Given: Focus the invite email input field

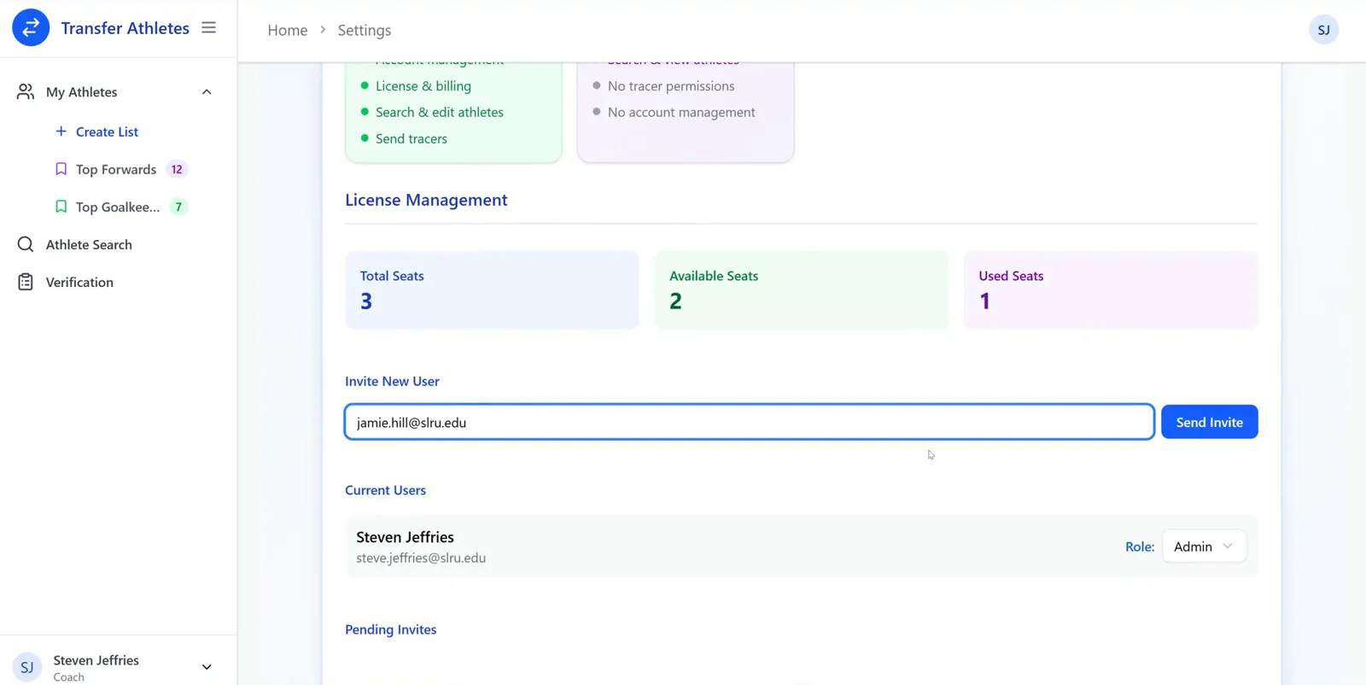Looking at the screenshot, I should point(749,422).
